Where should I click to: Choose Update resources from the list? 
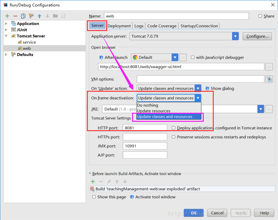(x=169, y=111)
